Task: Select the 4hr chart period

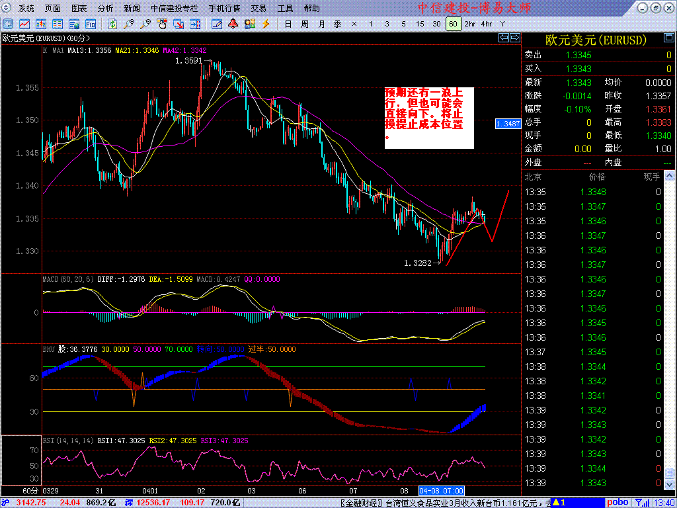Action: pyautogui.click(x=487, y=24)
